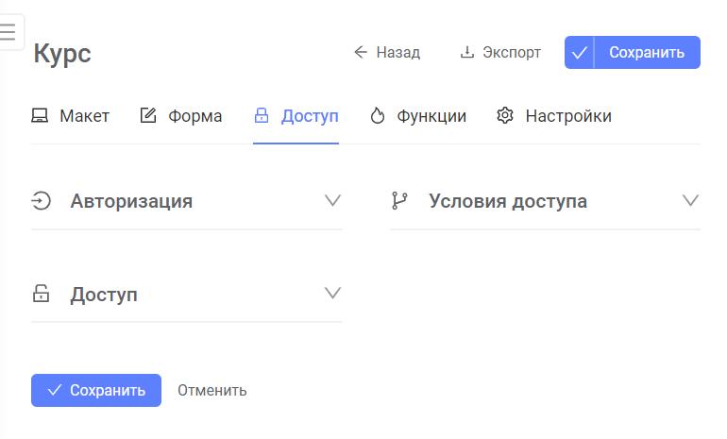Click the login arrow icon beside Авторизация
The height and width of the screenshot is (439, 727).
[41, 201]
